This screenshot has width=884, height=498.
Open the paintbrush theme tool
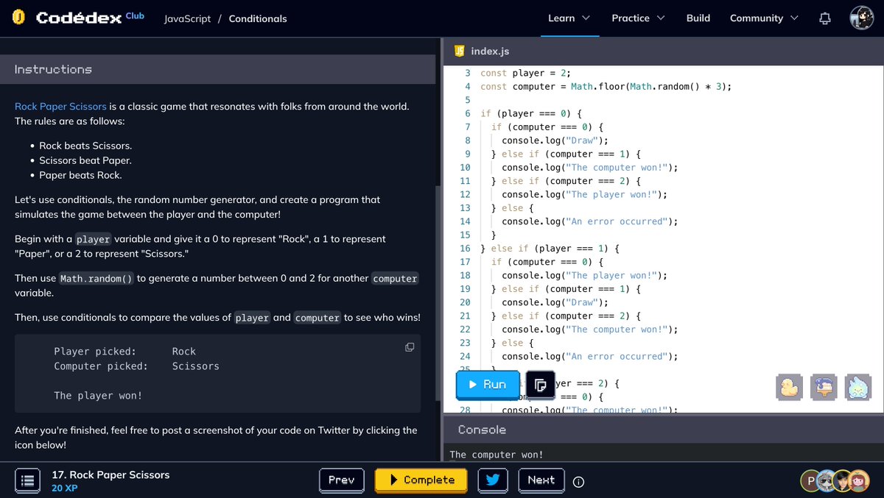[x=824, y=387]
